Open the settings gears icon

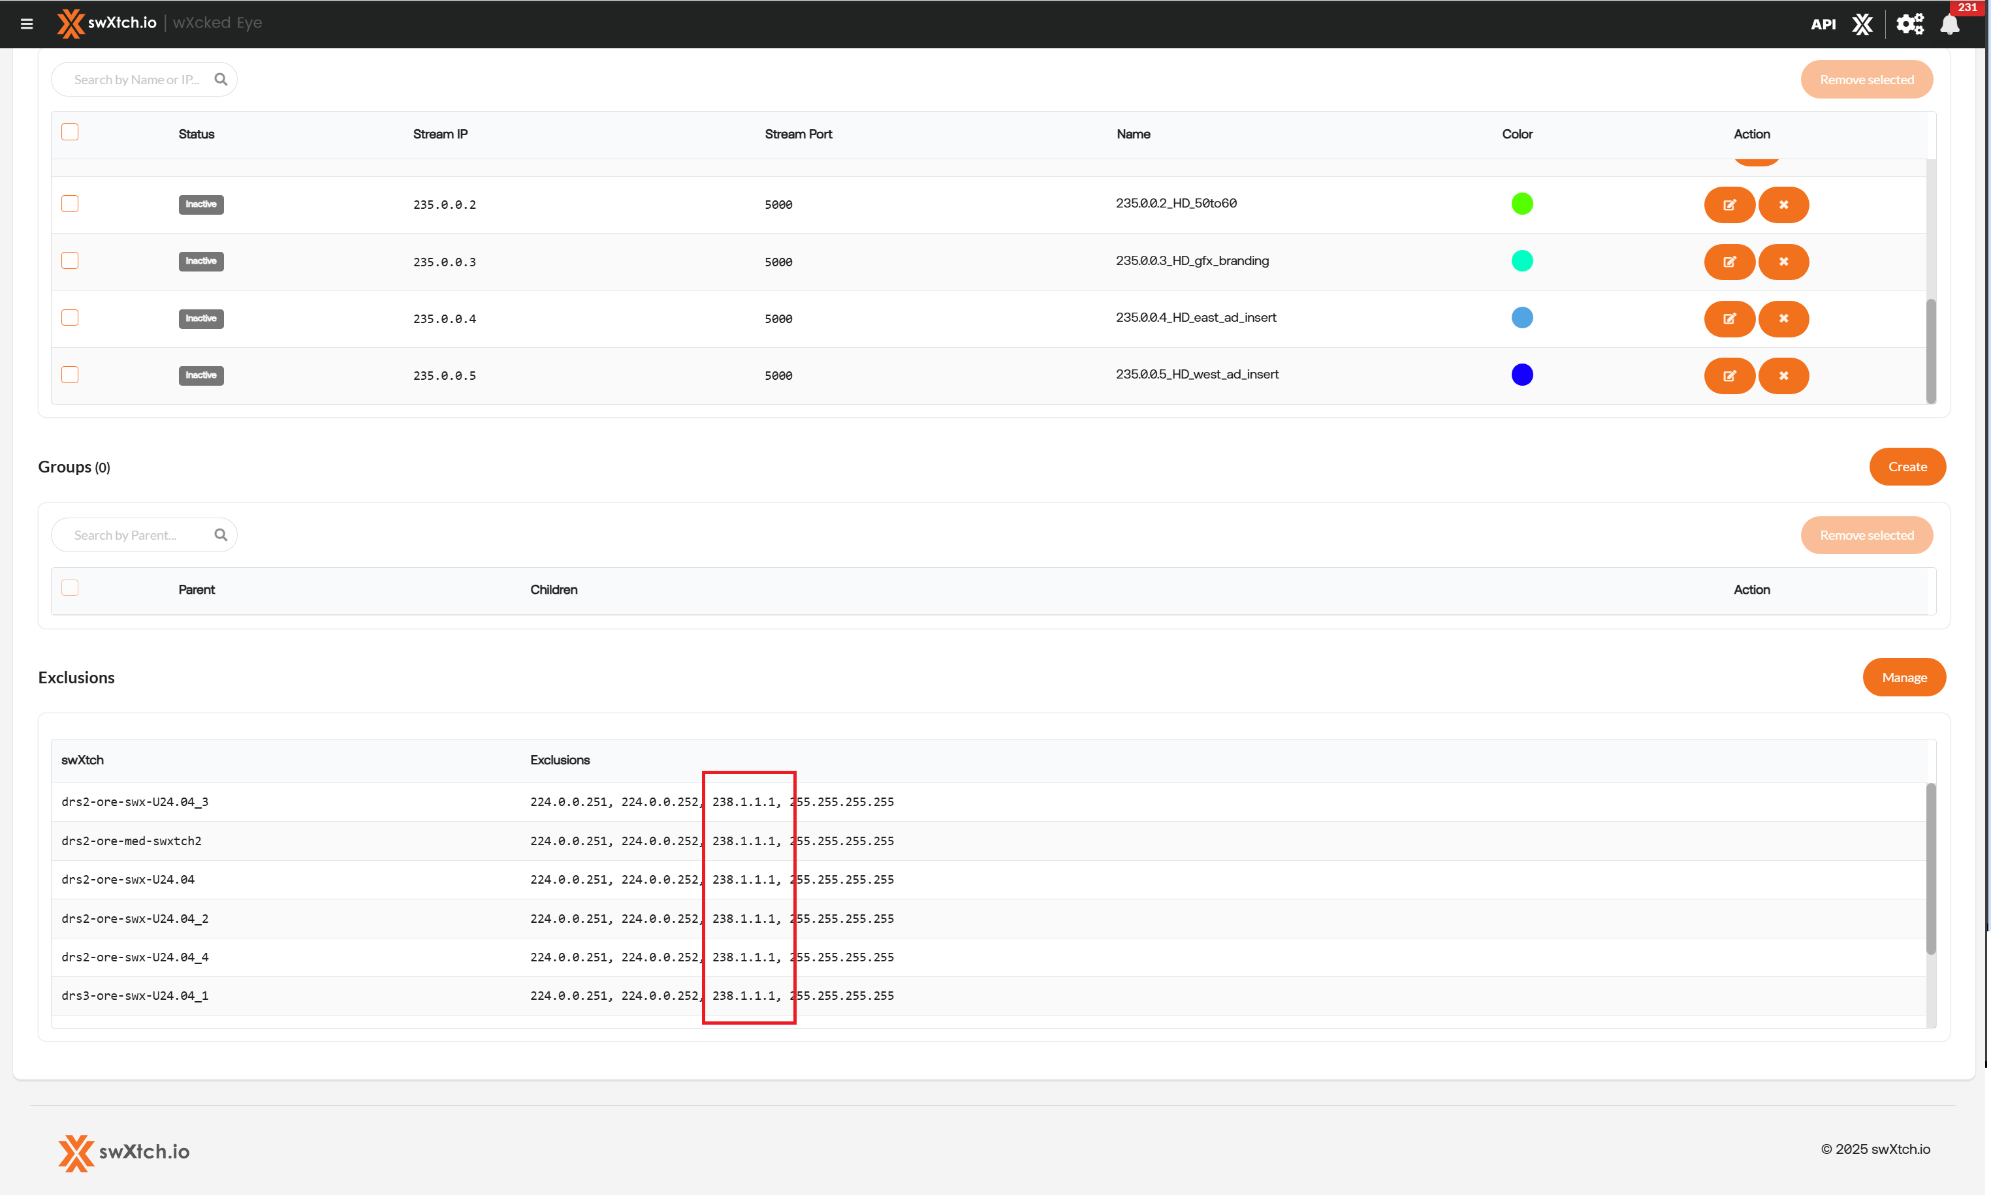pyautogui.click(x=1909, y=24)
